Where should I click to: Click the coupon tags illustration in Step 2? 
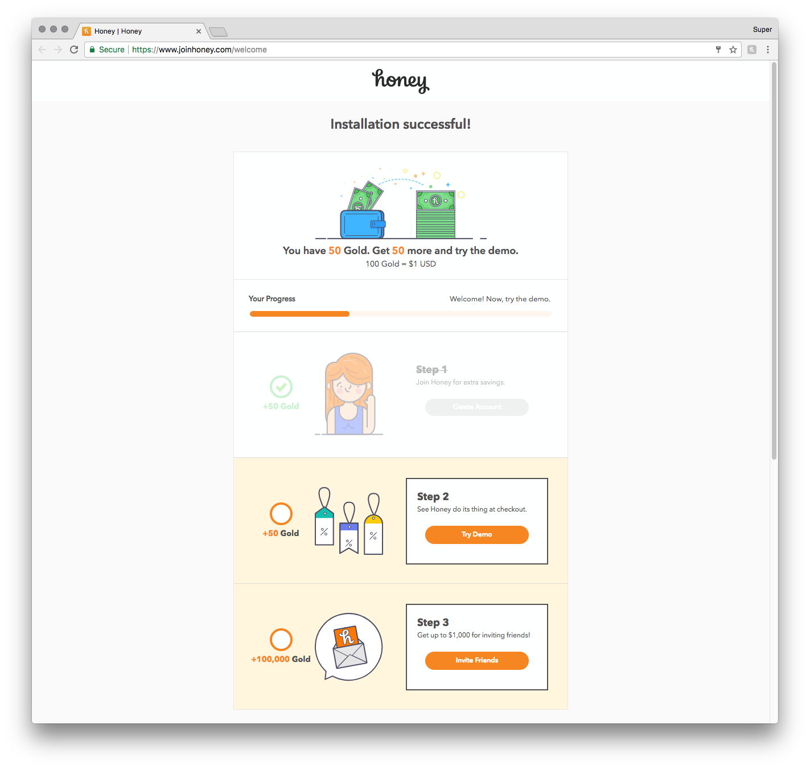[349, 521]
